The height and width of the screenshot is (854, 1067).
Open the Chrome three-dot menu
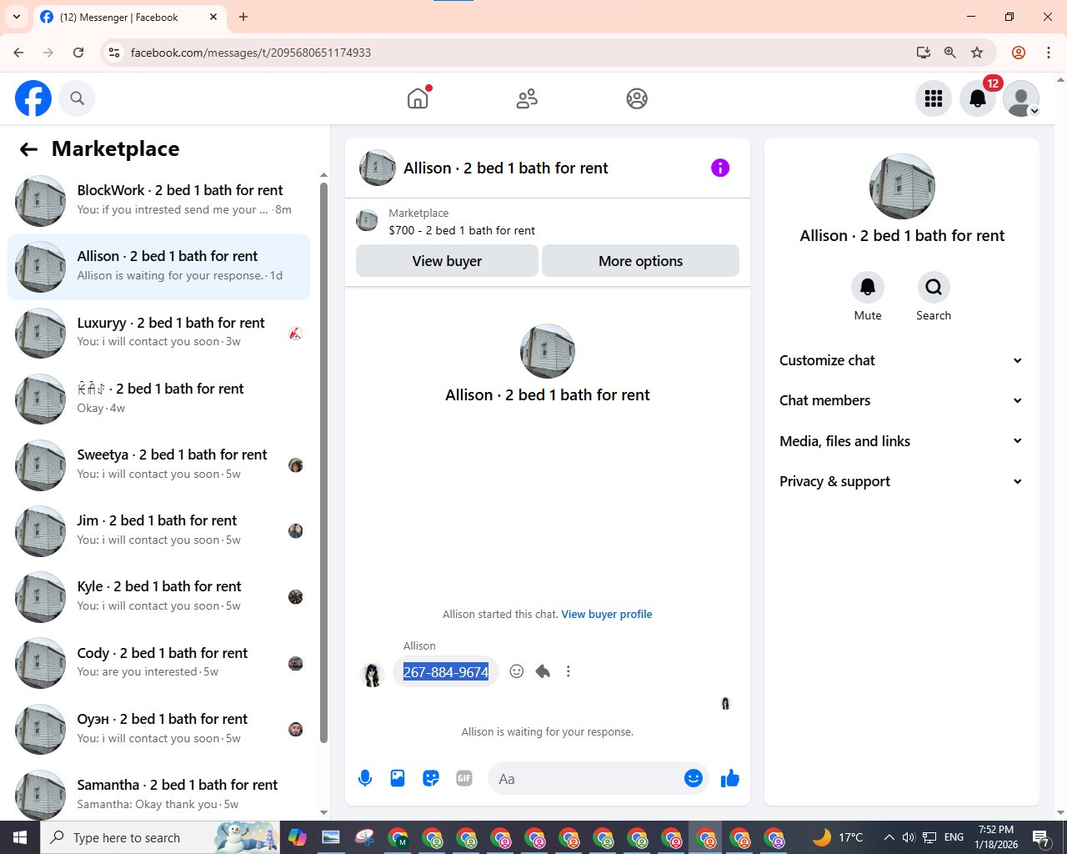(x=1049, y=53)
